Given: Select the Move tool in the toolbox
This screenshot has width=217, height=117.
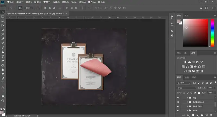Looking at the screenshot, I should [x=3, y=12].
